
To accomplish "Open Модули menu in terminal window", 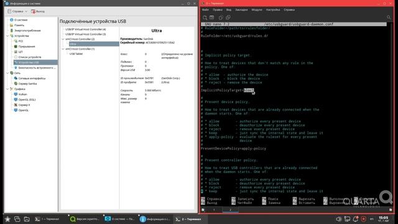I will pyautogui.click(x=257, y=10).
